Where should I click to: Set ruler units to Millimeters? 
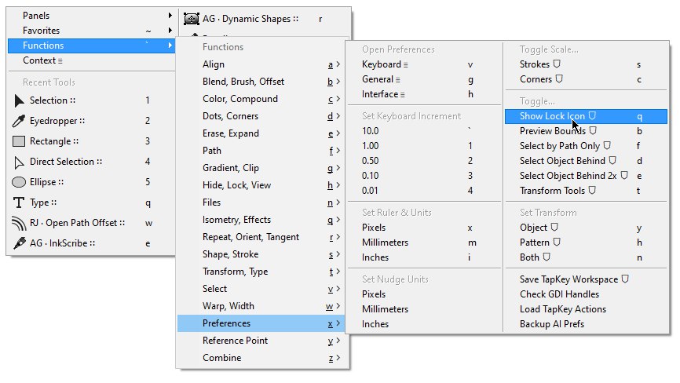point(386,243)
